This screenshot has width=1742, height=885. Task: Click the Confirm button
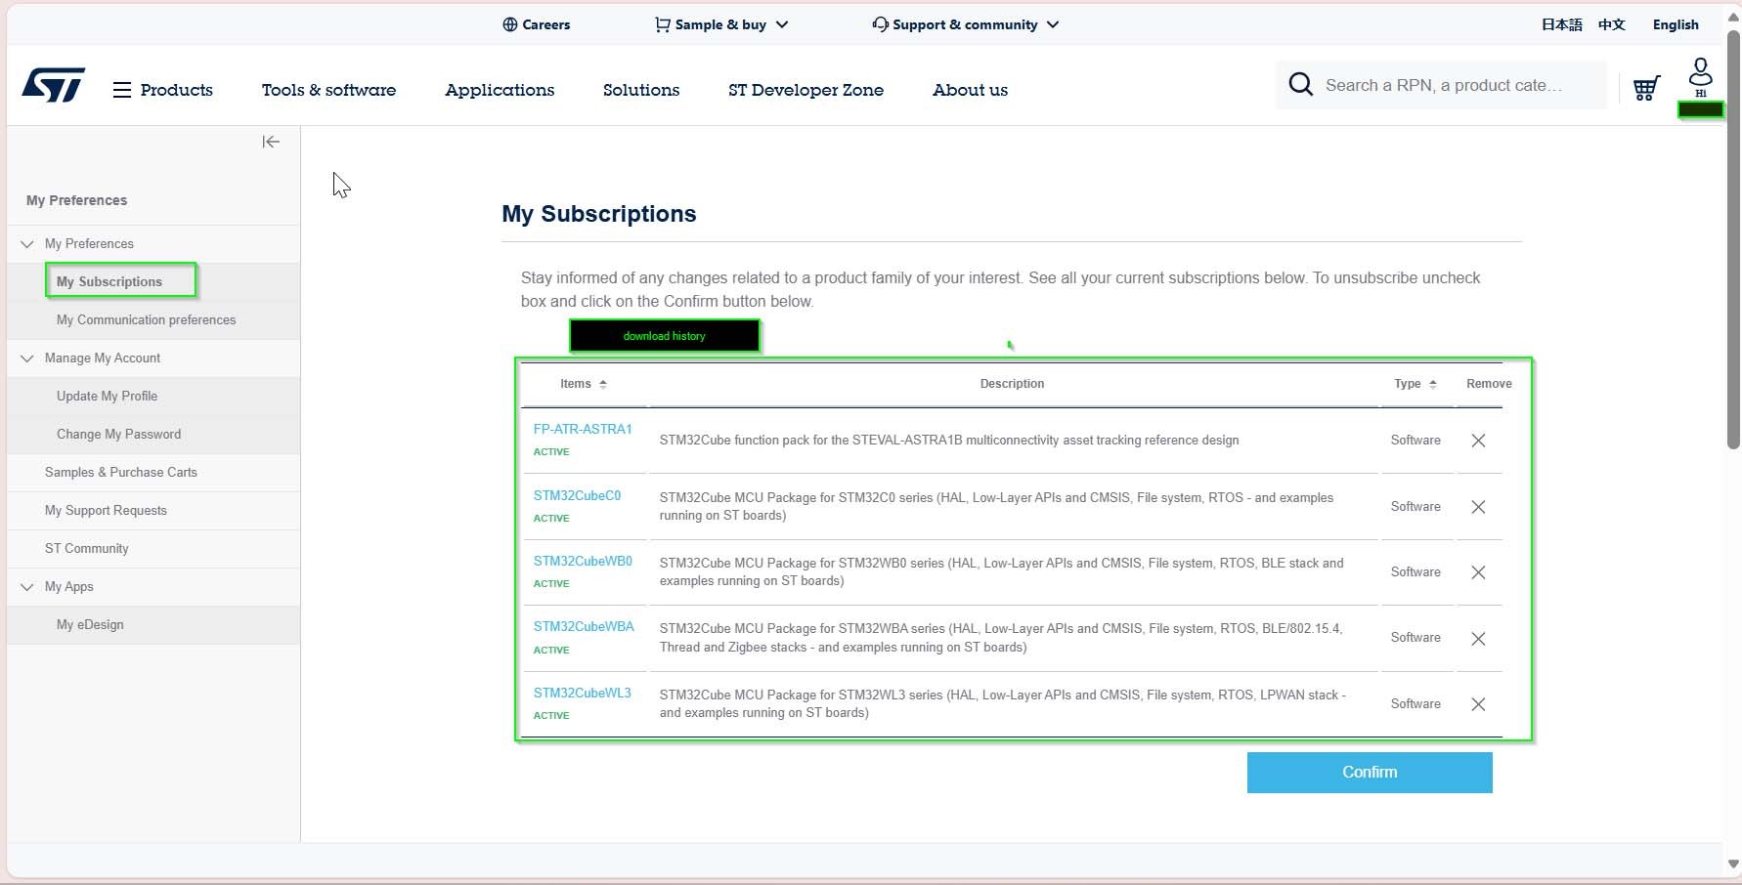click(x=1370, y=772)
